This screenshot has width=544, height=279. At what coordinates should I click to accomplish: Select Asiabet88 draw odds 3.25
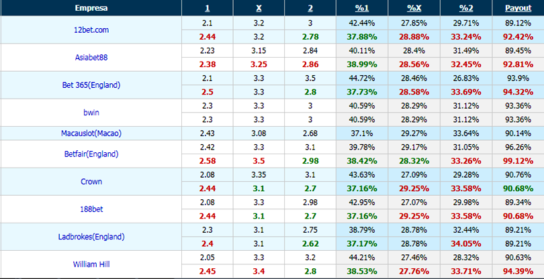(259, 64)
